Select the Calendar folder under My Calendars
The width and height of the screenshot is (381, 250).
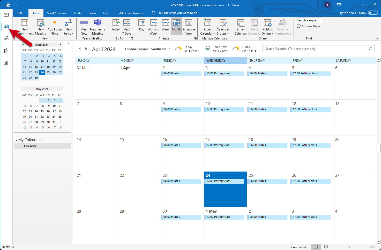[x=43, y=146]
